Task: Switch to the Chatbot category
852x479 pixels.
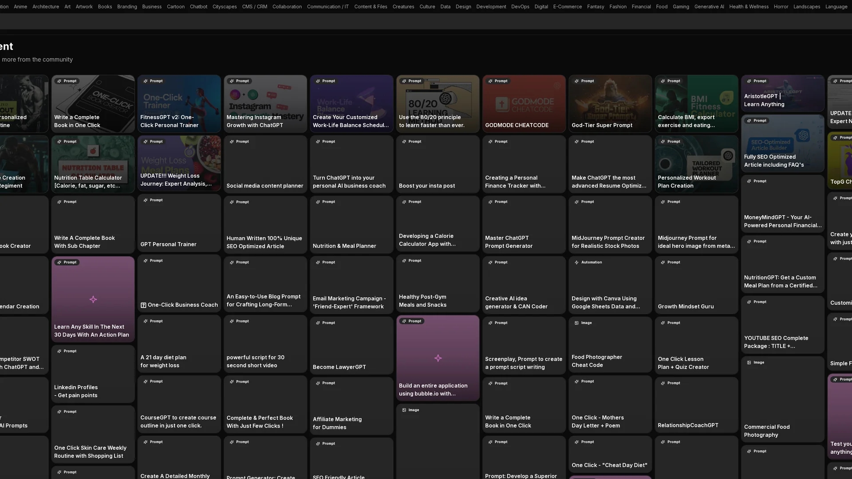Action: 198,7
